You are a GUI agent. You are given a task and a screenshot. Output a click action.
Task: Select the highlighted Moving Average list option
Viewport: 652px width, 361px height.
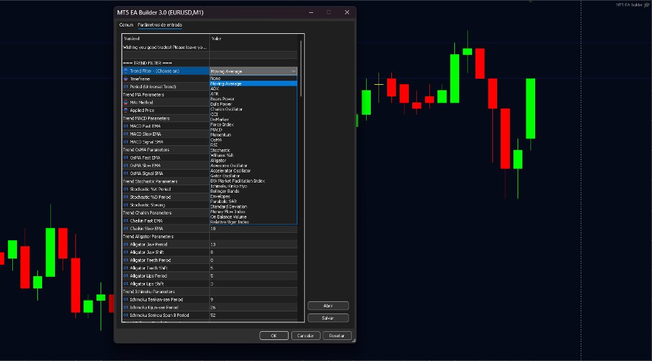253,83
